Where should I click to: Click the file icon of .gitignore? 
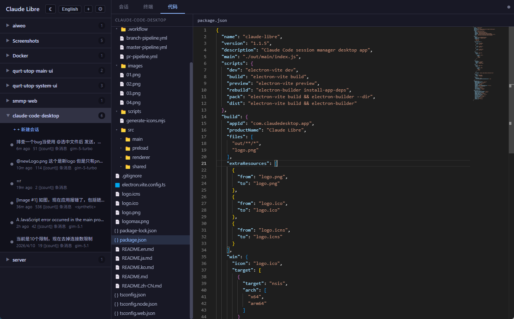click(117, 176)
